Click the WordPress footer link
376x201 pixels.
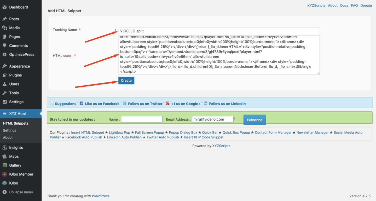pos(101,196)
